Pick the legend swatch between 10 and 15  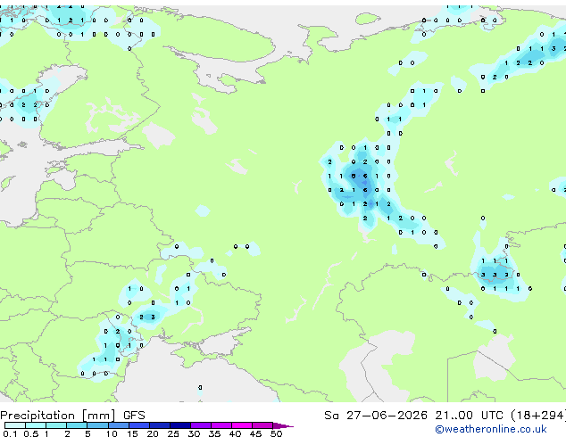pyautogui.click(x=119, y=425)
